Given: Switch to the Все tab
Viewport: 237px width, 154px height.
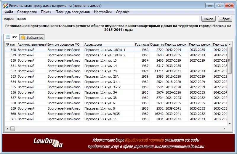Looking at the screenshot, I should coord(12,37).
